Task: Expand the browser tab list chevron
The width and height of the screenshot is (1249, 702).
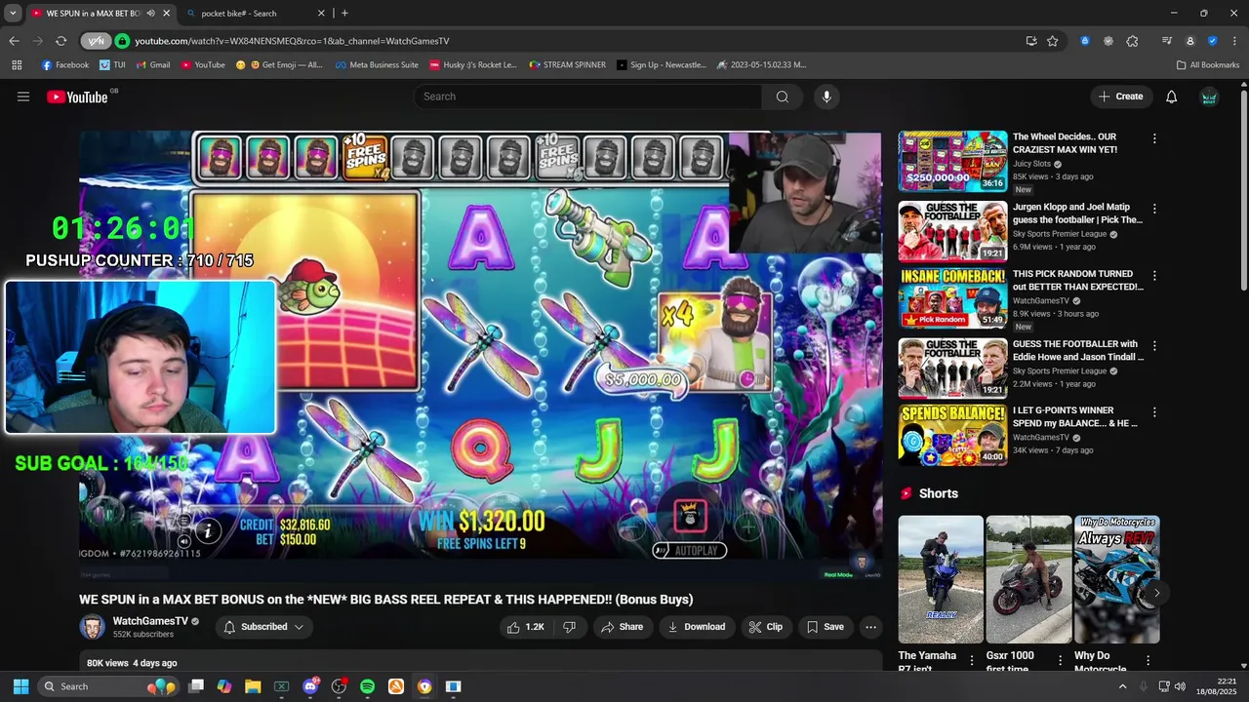Action: coord(13,13)
